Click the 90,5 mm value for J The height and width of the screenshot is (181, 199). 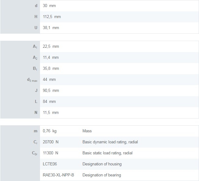51,90
